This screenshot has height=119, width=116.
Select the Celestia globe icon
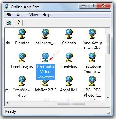click(x=69, y=34)
